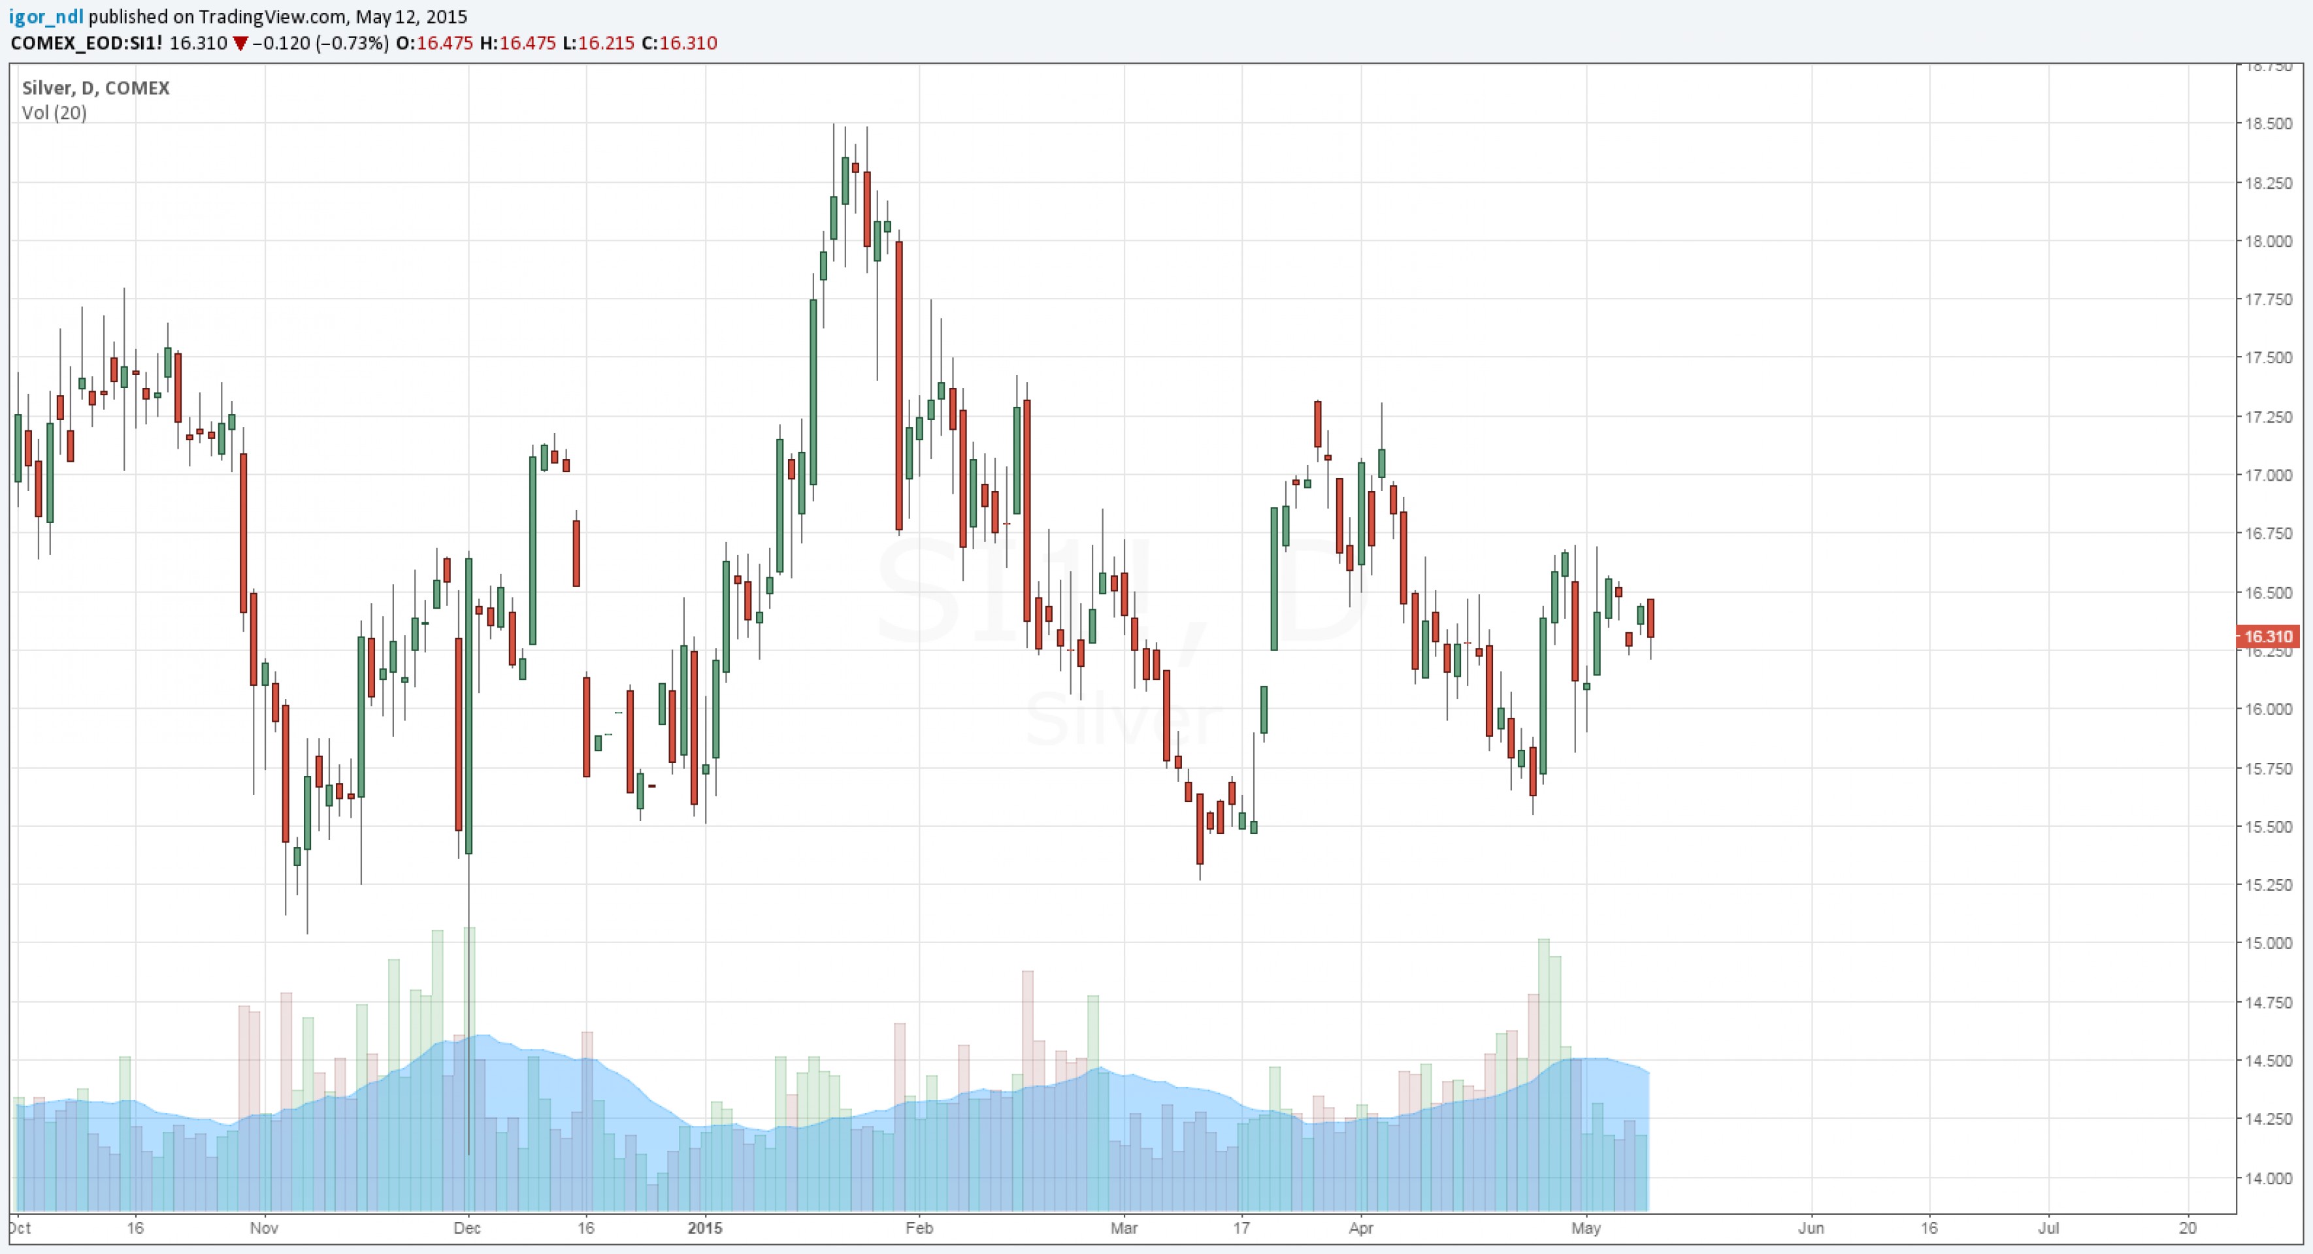Image resolution: width=2313 pixels, height=1254 pixels.
Task: Click the H:16.475 high value in header
Action: click(518, 43)
